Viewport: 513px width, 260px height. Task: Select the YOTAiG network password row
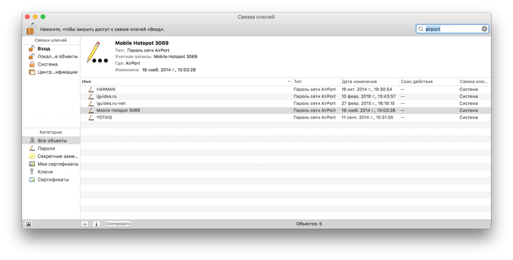(105, 117)
